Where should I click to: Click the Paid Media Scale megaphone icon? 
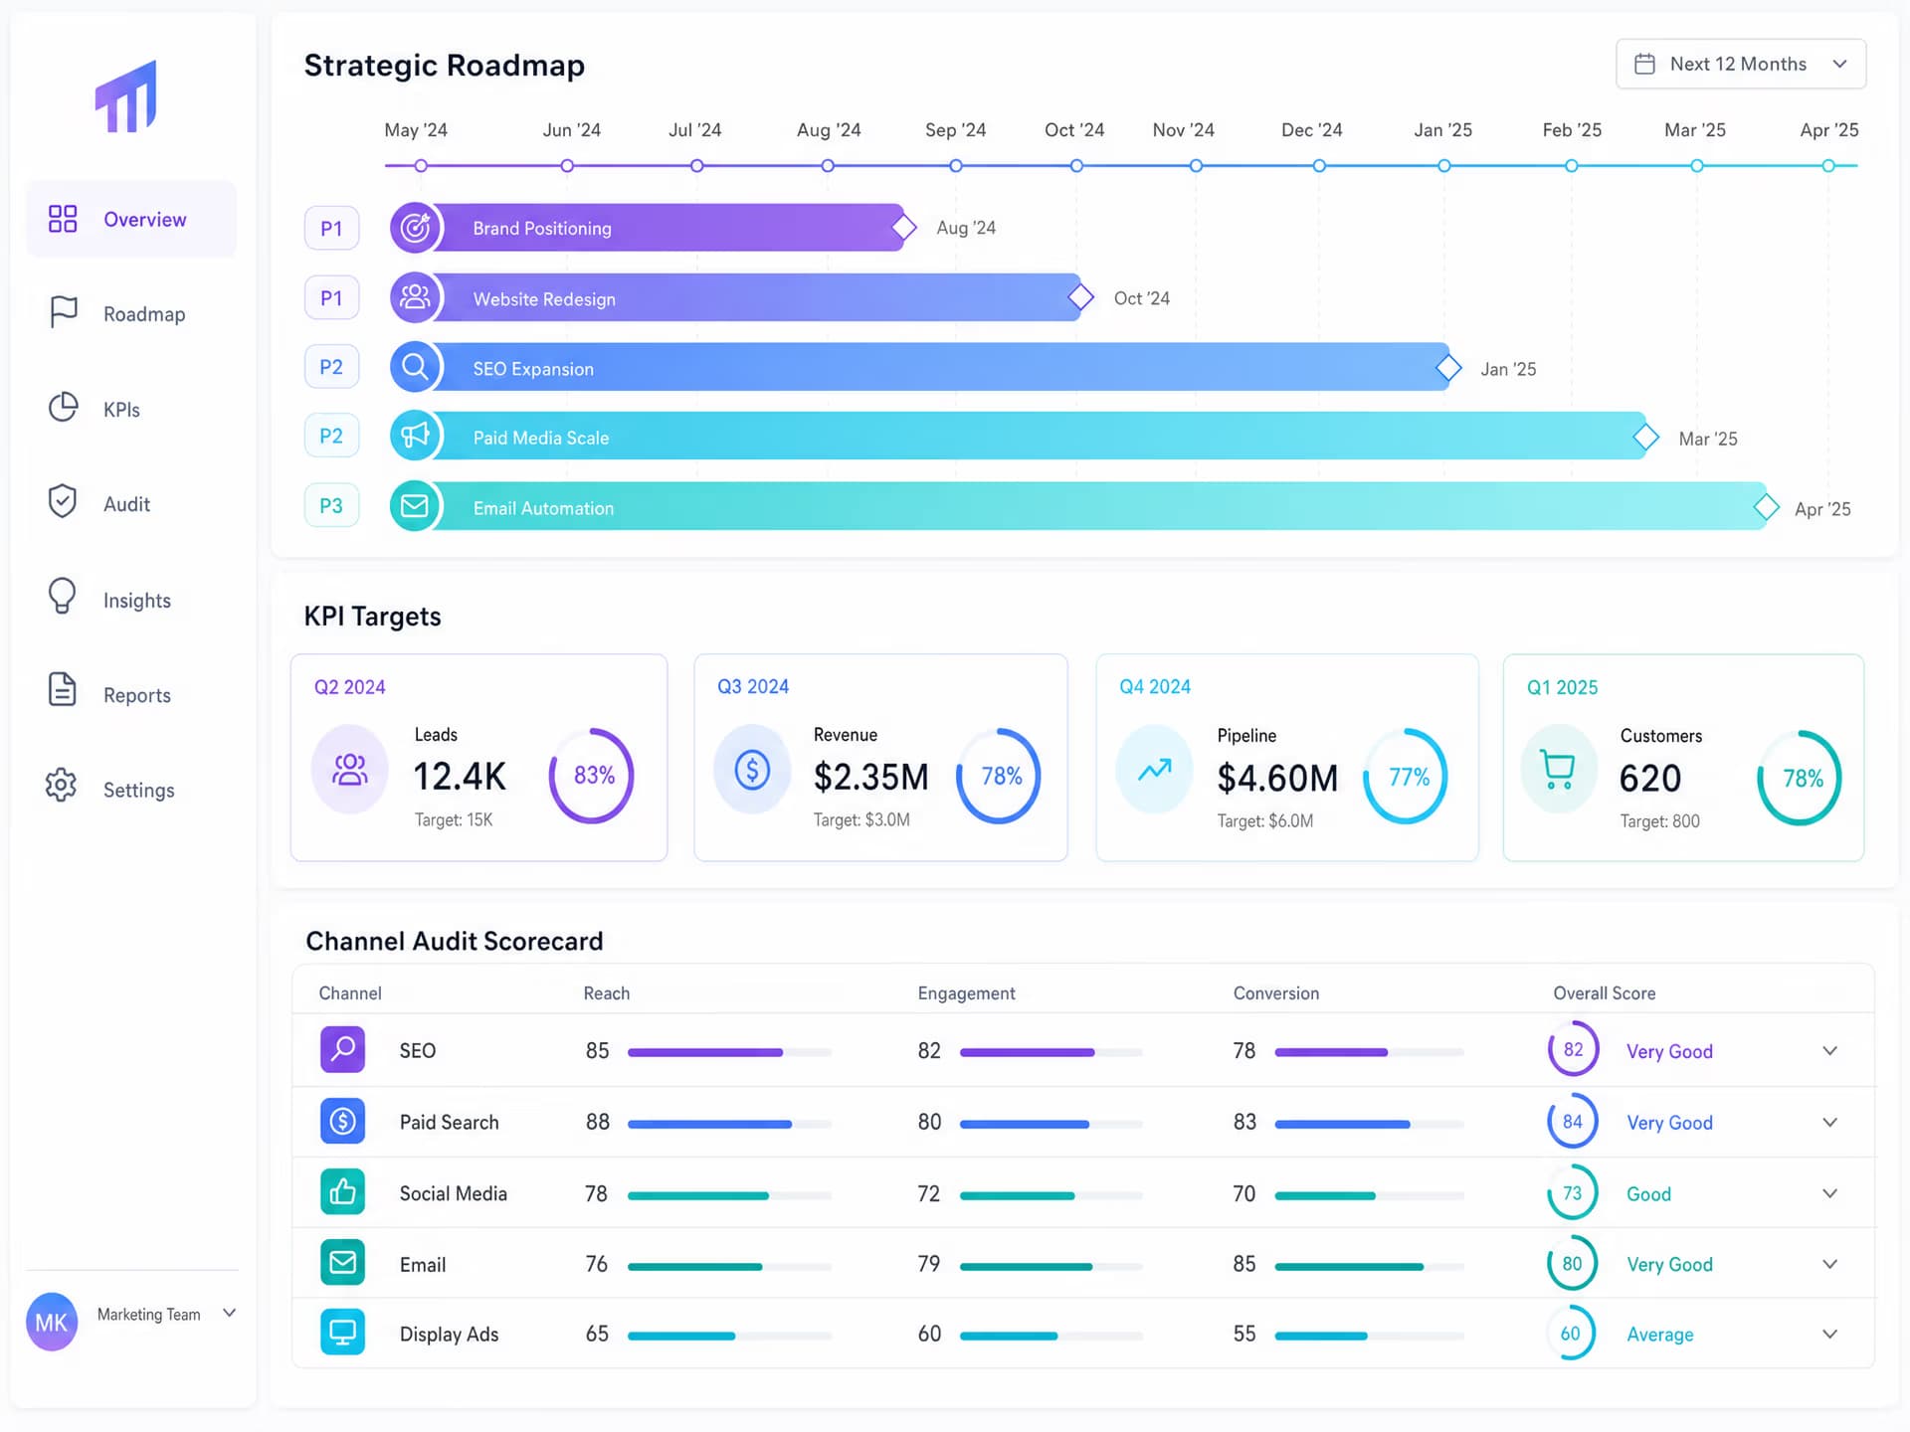[415, 436]
